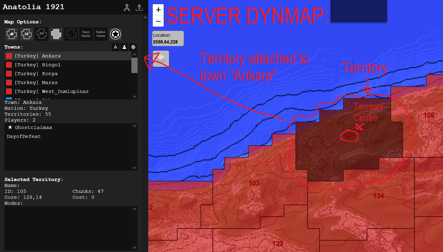Click Ankara's red color swatch
The height and width of the screenshot is (252, 443).
click(x=9, y=56)
